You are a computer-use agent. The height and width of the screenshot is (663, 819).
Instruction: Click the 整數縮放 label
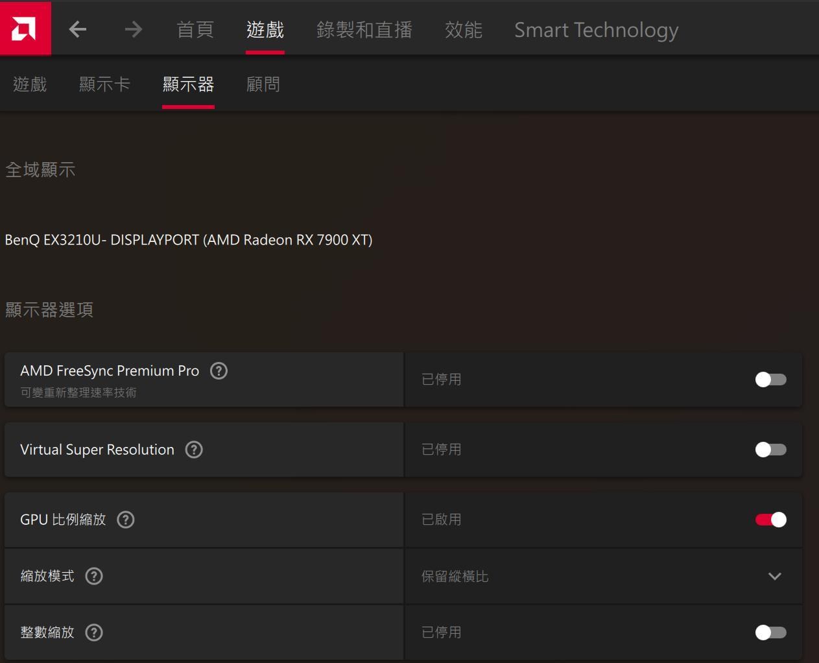pos(47,633)
